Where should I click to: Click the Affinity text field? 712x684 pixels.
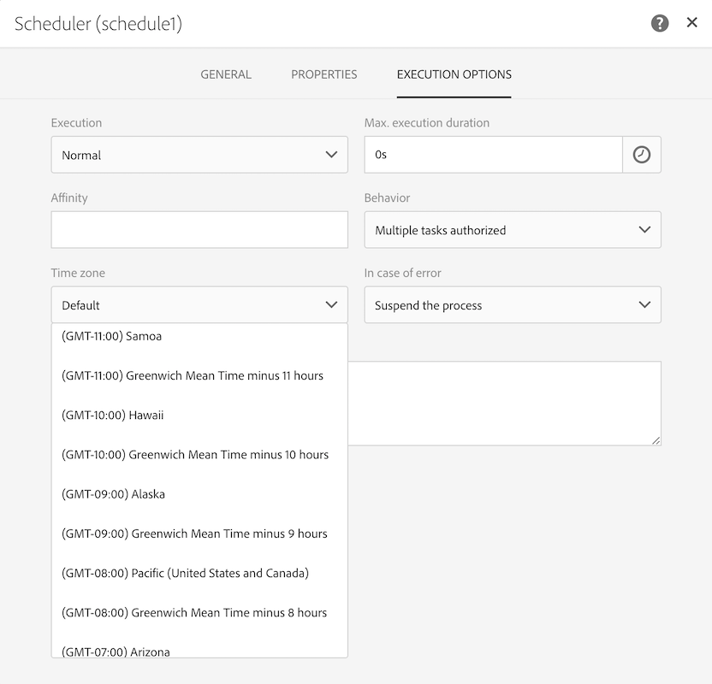pos(199,230)
